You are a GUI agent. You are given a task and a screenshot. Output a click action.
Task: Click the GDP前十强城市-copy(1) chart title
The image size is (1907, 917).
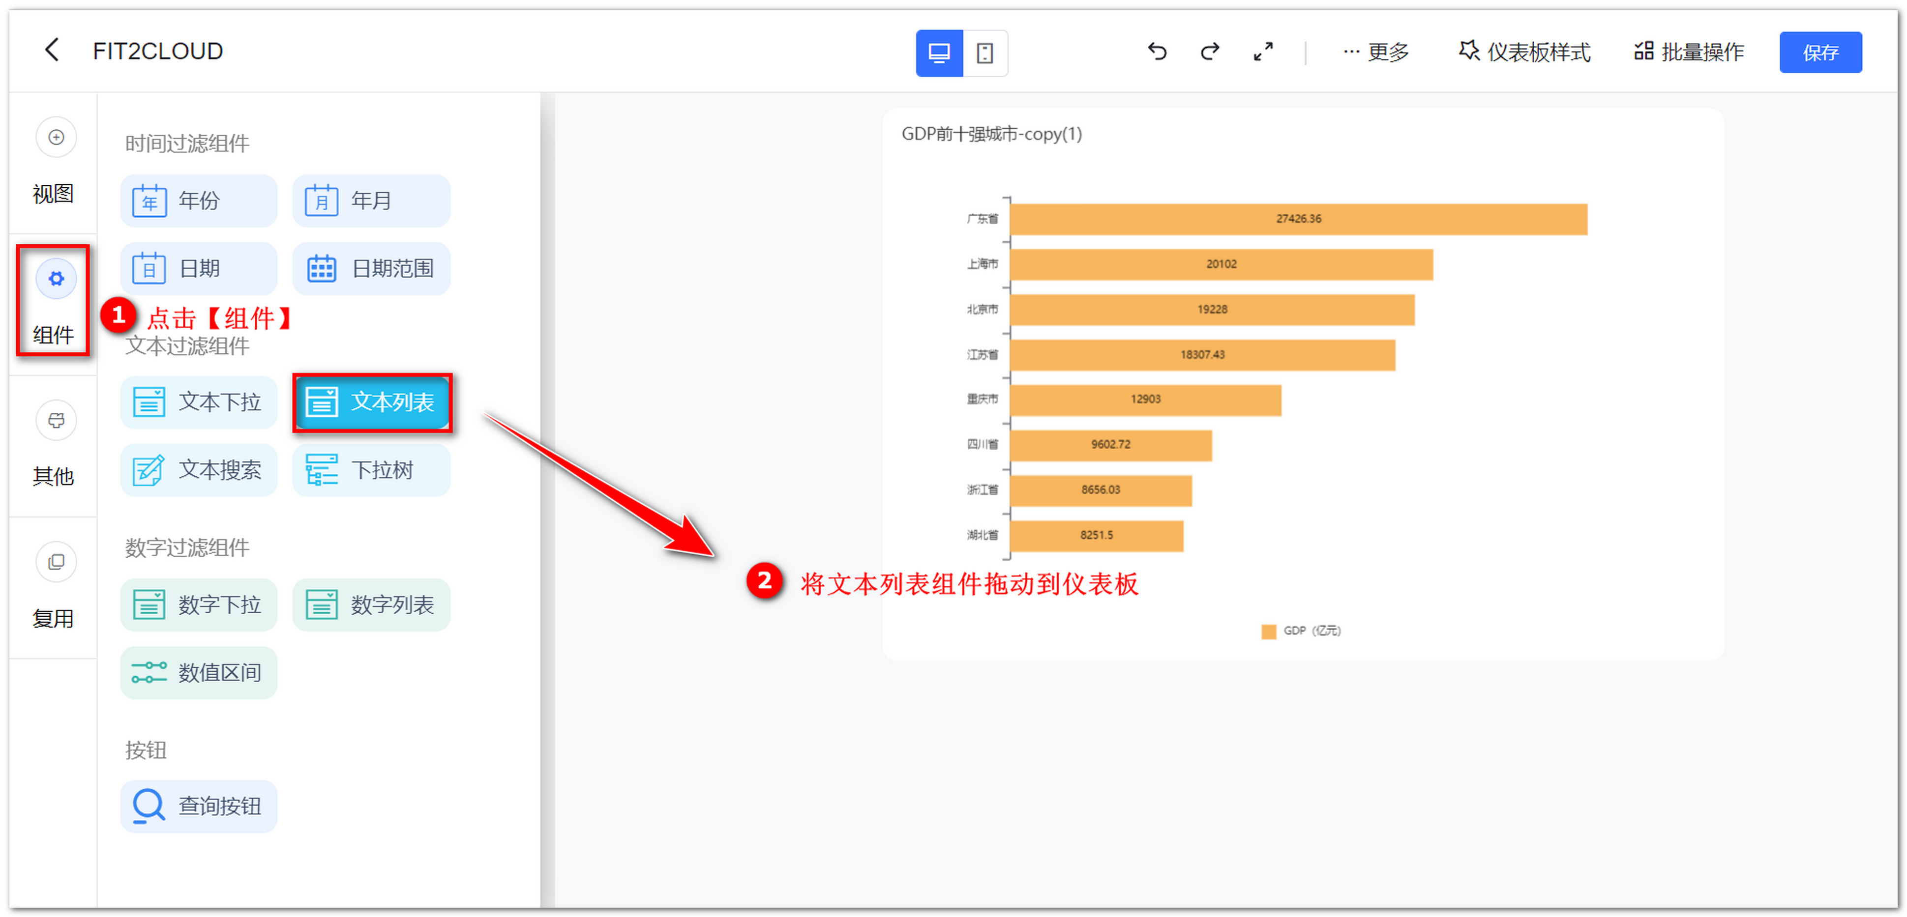click(991, 134)
